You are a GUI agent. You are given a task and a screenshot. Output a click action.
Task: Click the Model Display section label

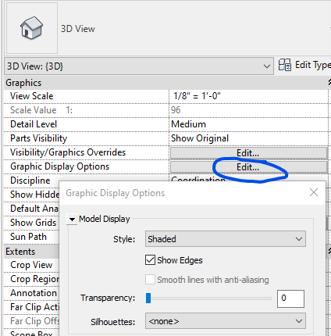tap(105, 219)
